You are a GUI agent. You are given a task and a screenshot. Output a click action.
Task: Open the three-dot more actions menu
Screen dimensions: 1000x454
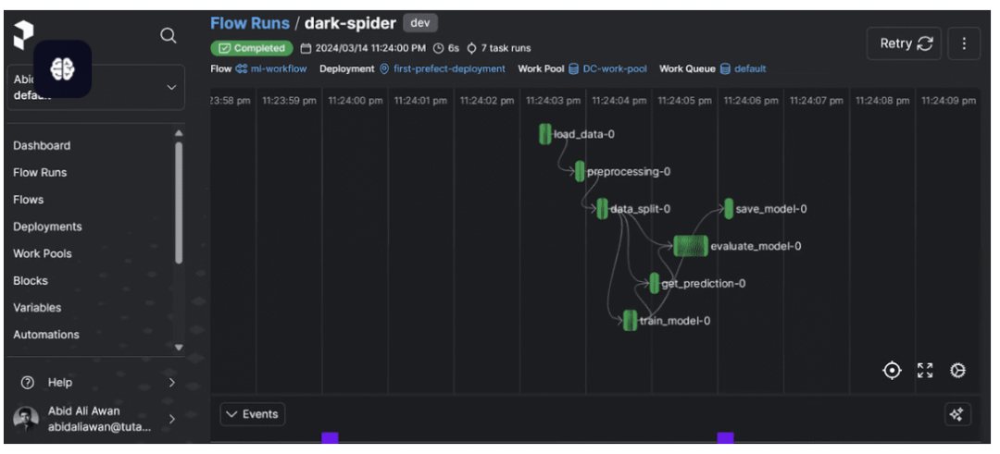tap(964, 43)
